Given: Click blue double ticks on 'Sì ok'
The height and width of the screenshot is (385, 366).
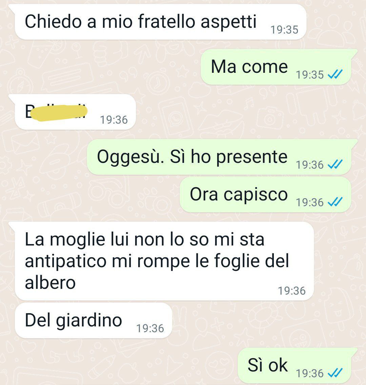Looking at the screenshot, I should click(335, 373).
